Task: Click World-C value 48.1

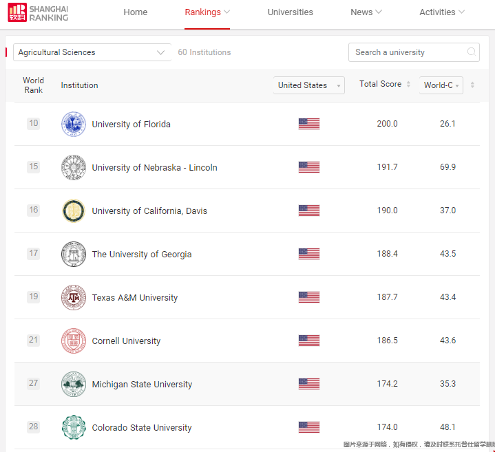Action: [447, 427]
